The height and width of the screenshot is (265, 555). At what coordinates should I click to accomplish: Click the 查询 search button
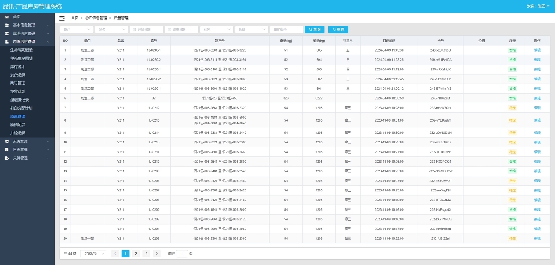point(315,30)
